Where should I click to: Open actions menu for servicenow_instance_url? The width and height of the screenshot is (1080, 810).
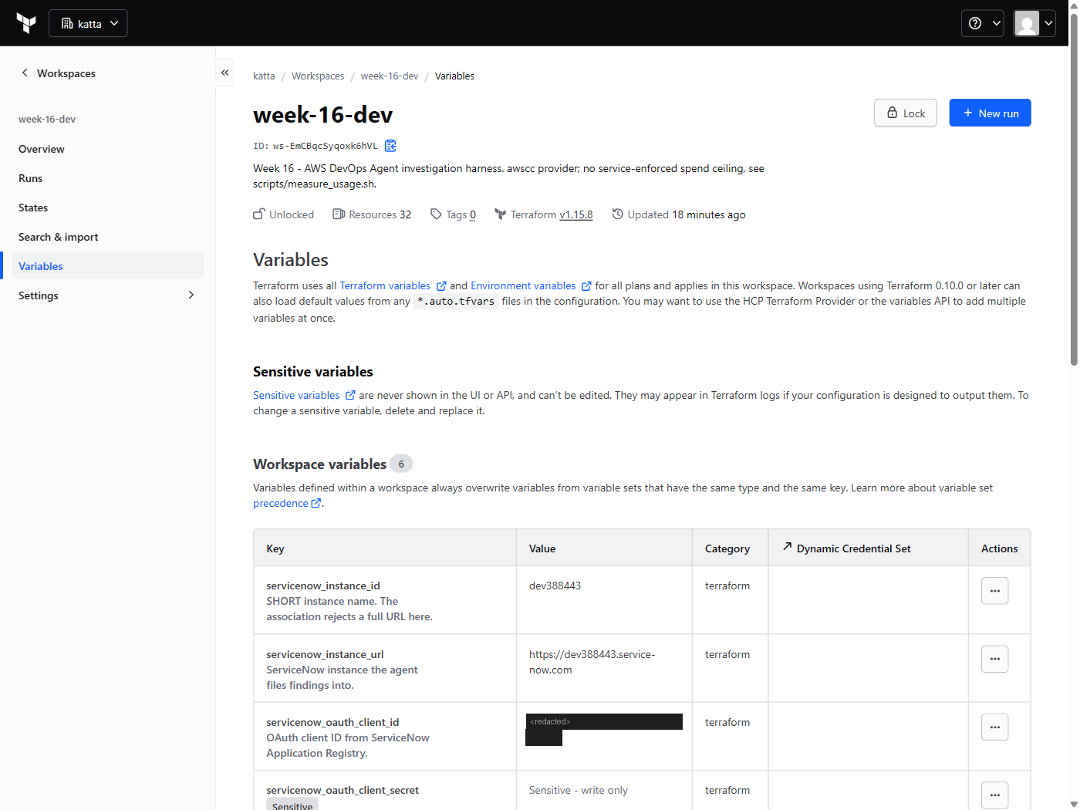click(x=994, y=659)
